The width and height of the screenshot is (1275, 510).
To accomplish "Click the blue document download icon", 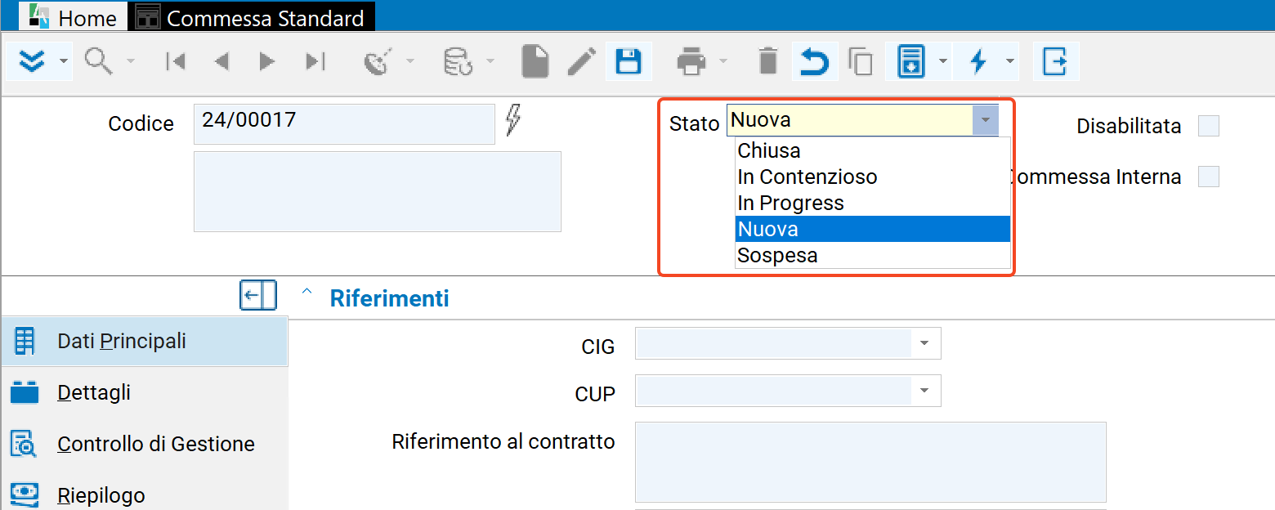I will coord(911,61).
